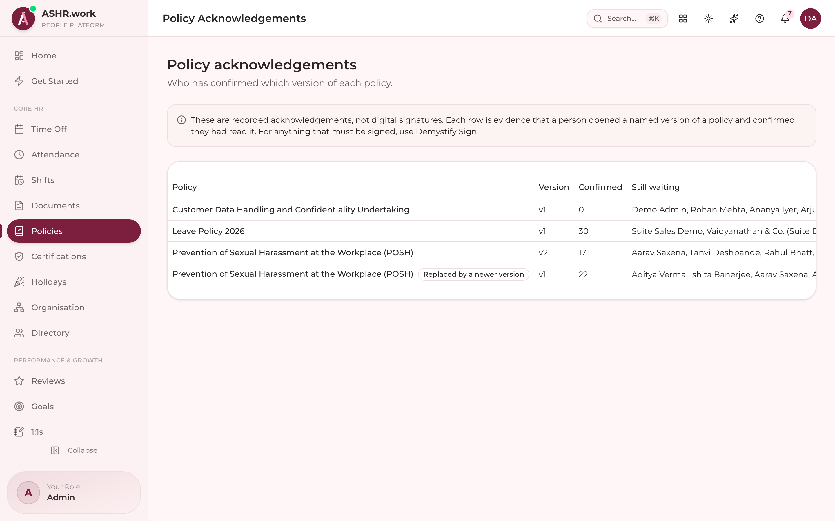The image size is (835, 521).
Task: Click the Documents file icon
Action: (x=19, y=206)
